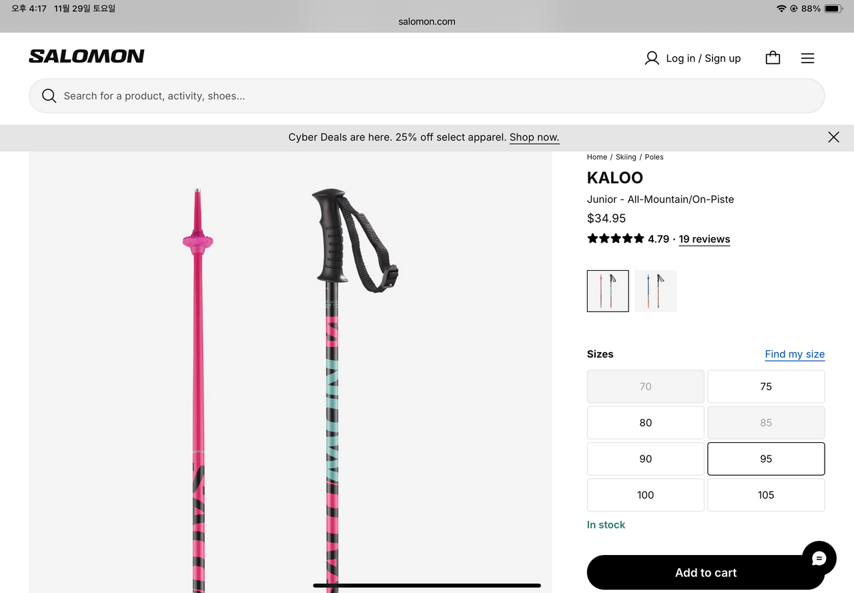Open the Find my size link
The height and width of the screenshot is (593, 854).
point(795,354)
